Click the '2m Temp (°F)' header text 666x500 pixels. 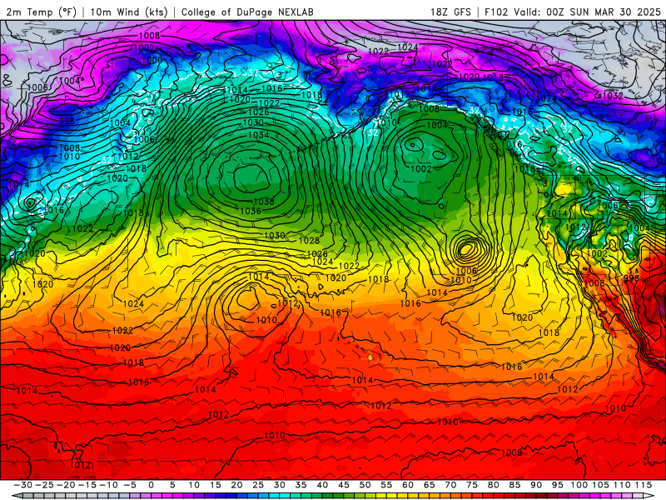coord(41,12)
